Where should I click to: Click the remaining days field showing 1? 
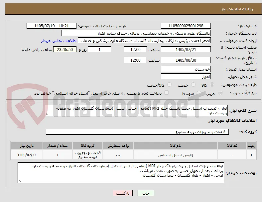99,50
